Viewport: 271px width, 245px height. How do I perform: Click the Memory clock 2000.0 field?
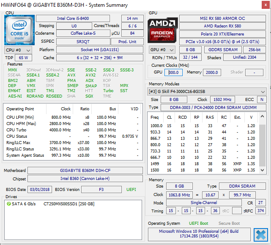(212, 72)
